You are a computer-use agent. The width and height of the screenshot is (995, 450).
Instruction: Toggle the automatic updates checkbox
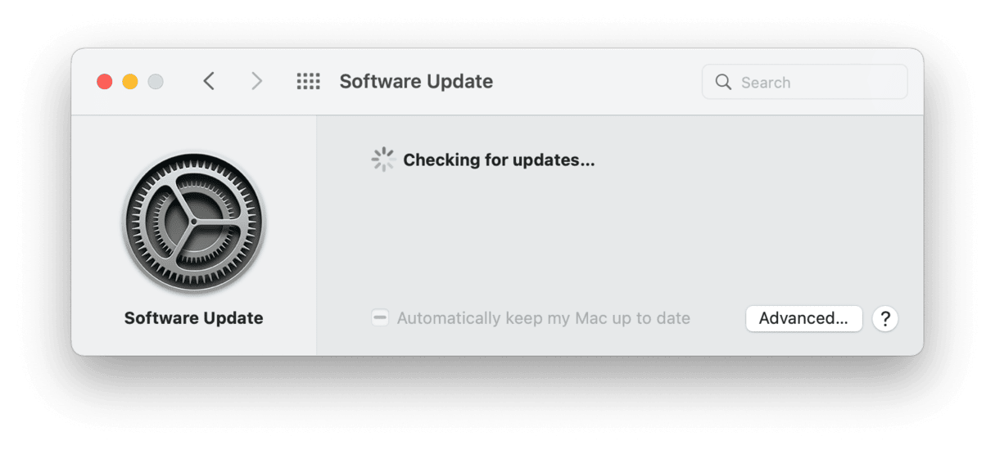click(x=380, y=318)
